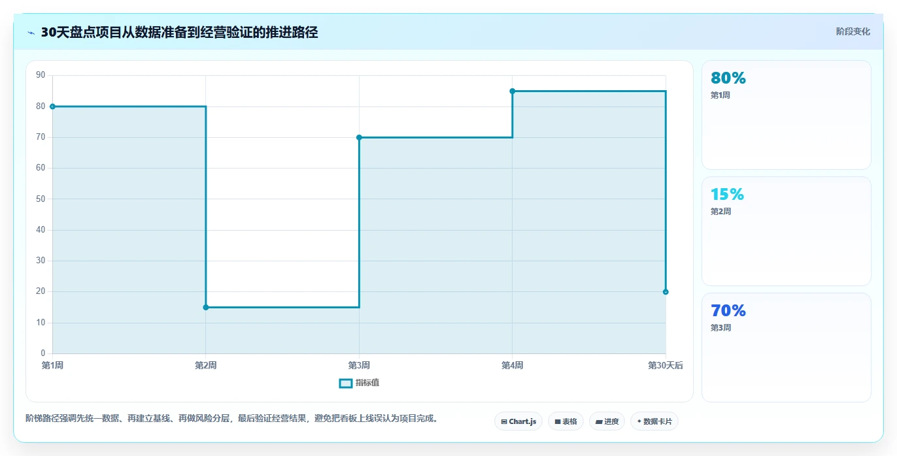Viewport: 897px width, 456px height.
Task: Click the 第4周 x-axis label
Action: [x=513, y=365]
